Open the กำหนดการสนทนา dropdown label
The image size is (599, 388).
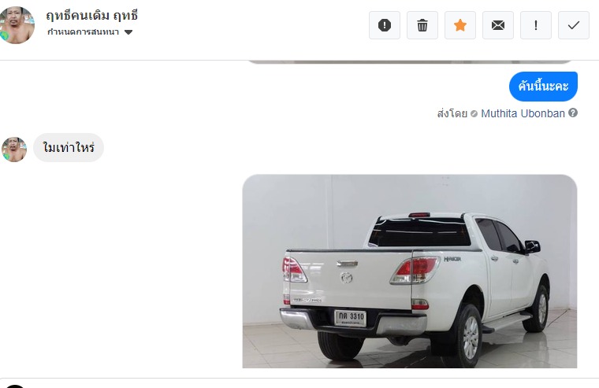(83, 32)
